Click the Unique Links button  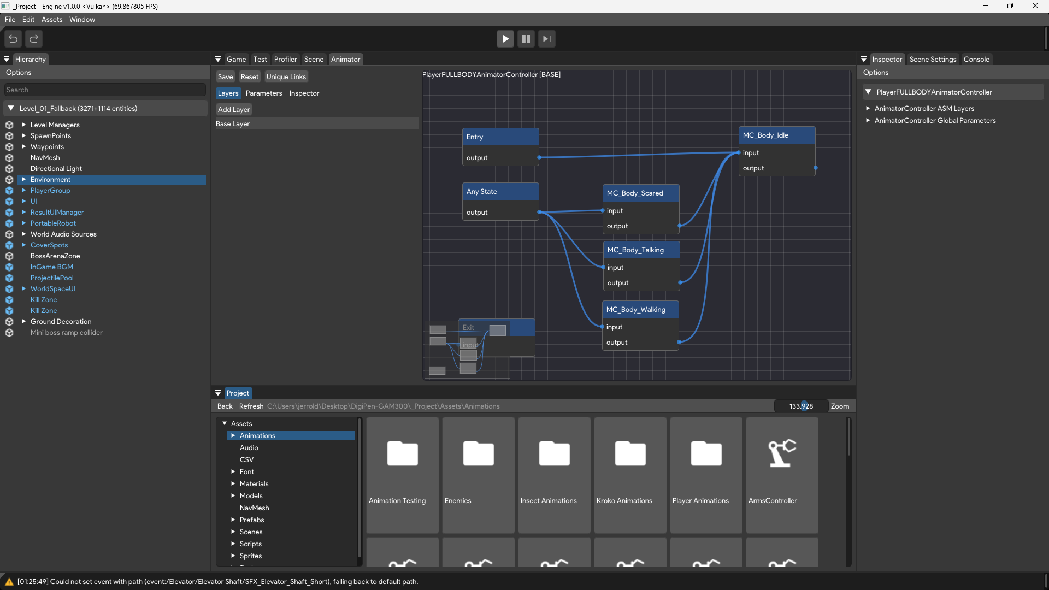pyautogui.click(x=286, y=76)
